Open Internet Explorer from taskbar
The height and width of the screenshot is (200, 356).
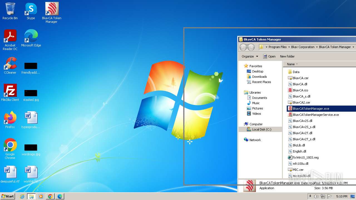(x=22, y=196)
